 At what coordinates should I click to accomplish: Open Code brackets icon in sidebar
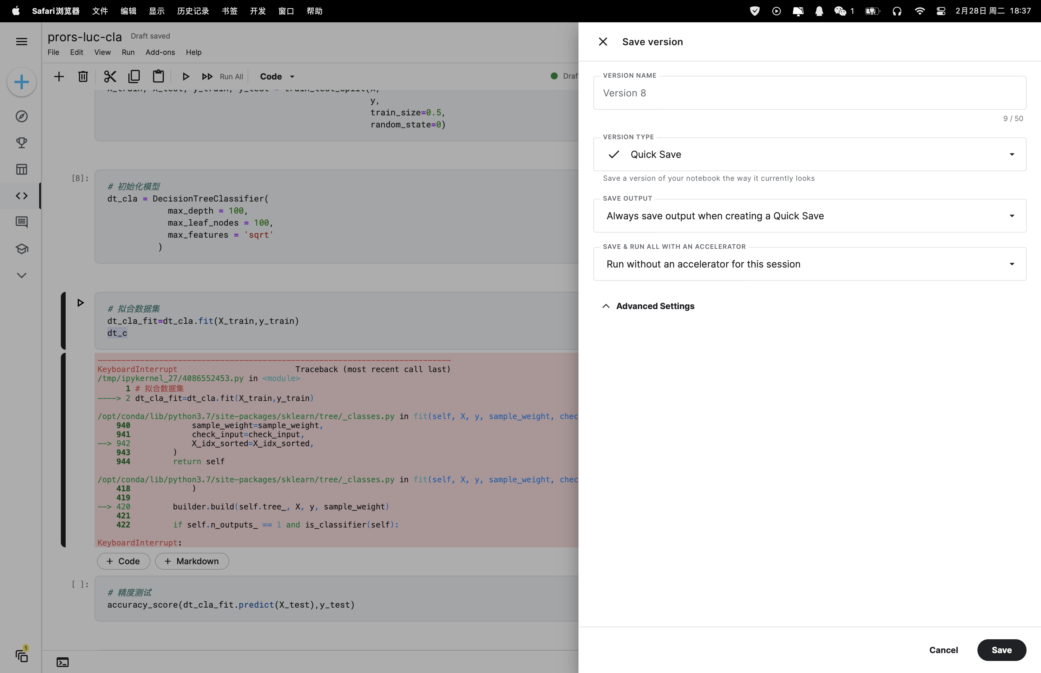click(21, 196)
